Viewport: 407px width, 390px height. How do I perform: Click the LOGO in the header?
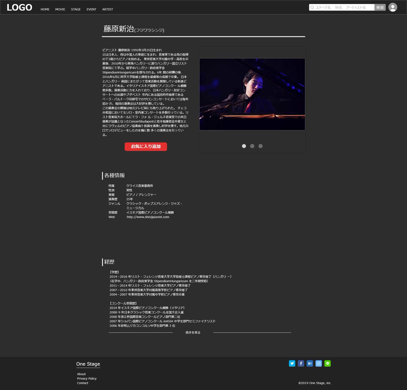point(19,7)
